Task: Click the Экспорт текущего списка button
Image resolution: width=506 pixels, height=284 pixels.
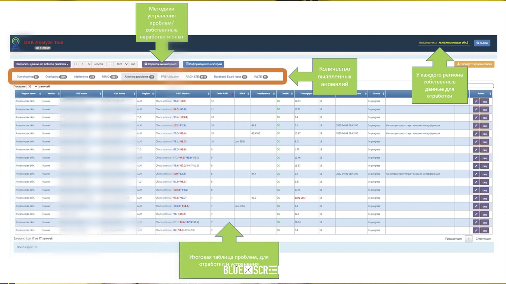Action: [x=474, y=64]
